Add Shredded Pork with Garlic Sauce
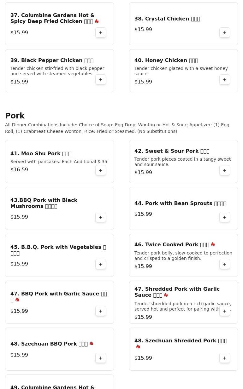The image size is (243, 389). coord(225,311)
